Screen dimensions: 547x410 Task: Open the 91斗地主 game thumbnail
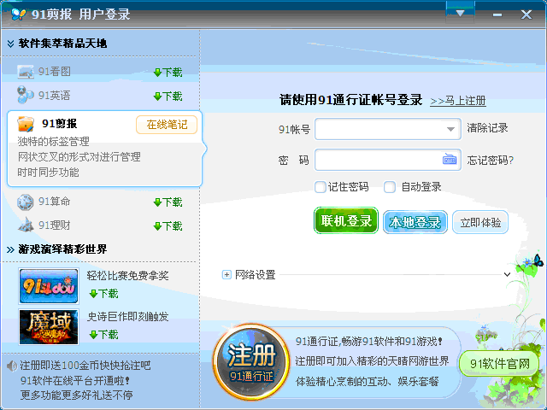tap(49, 286)
